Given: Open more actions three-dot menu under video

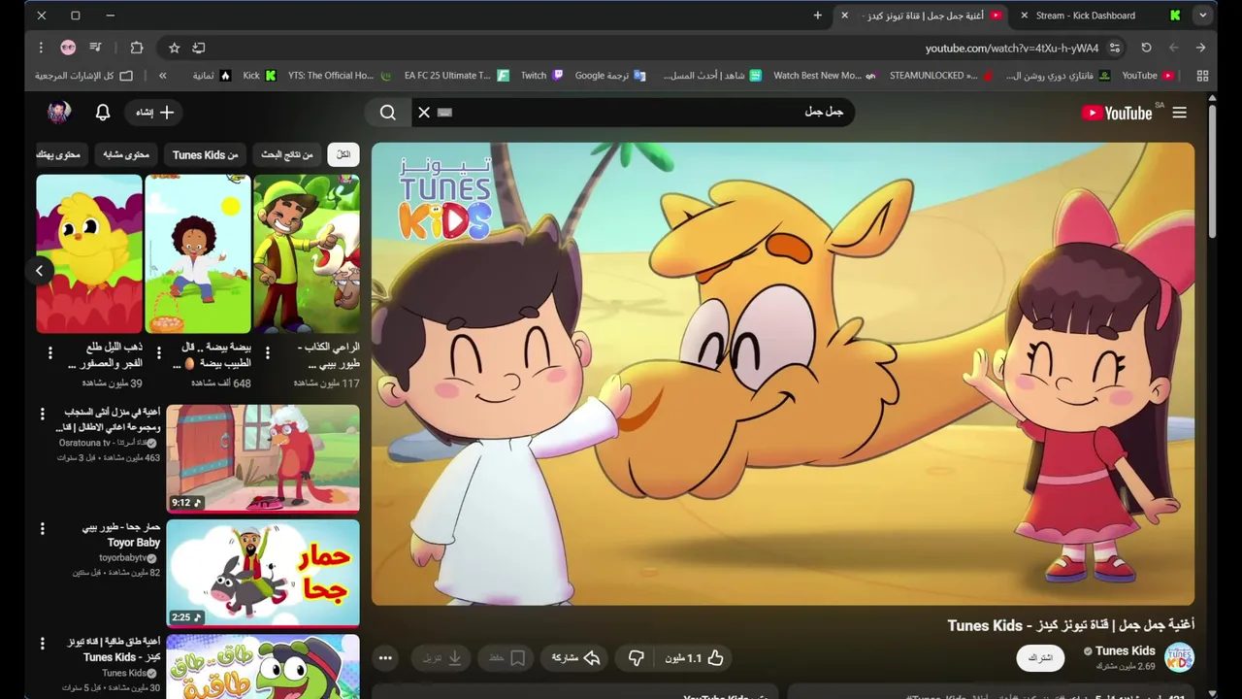Looking at the screenshot, I should pyautogui.click(x=385, y=658).
